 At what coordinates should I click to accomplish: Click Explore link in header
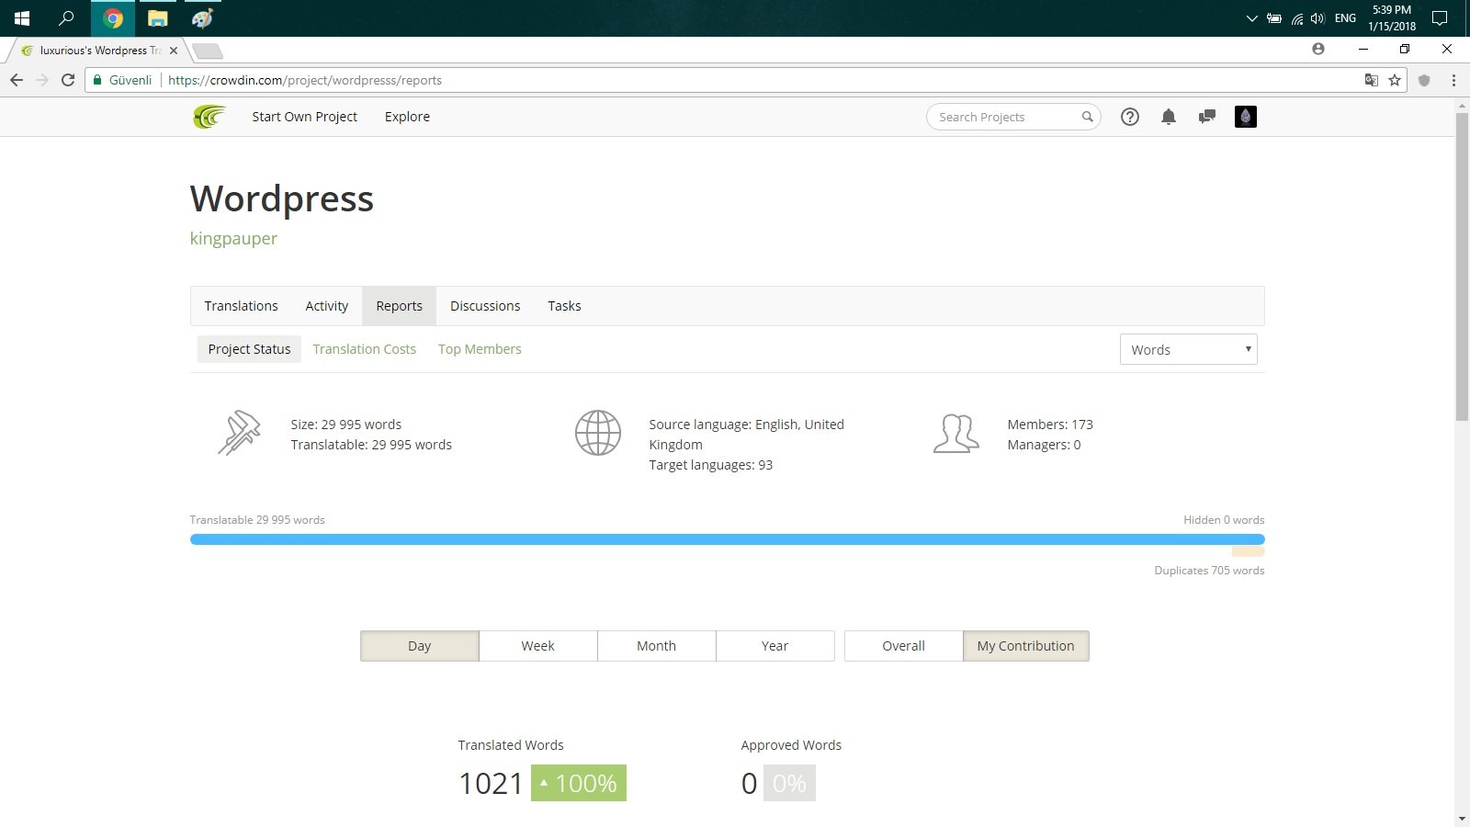click(x=407, y=117)
